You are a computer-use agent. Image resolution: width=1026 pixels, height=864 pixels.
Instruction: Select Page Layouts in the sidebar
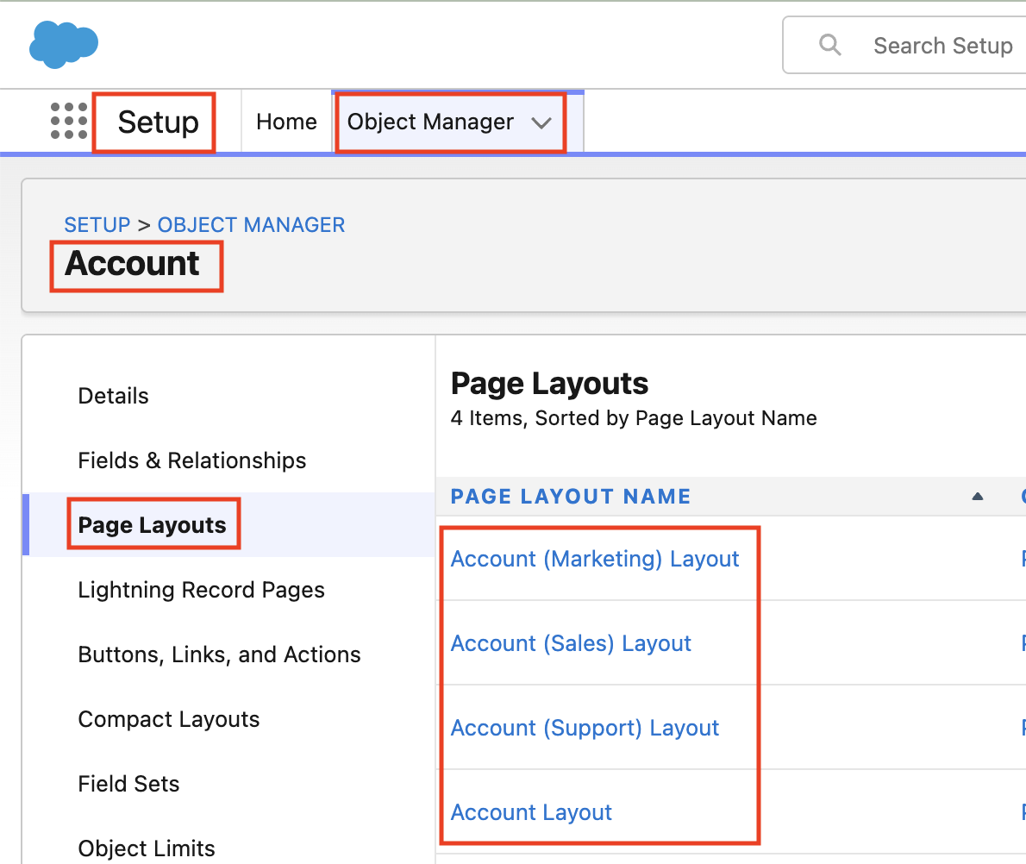(152, 525)
